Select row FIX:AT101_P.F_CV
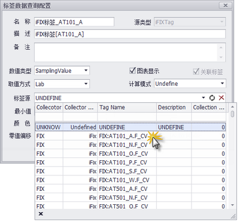 130,163
